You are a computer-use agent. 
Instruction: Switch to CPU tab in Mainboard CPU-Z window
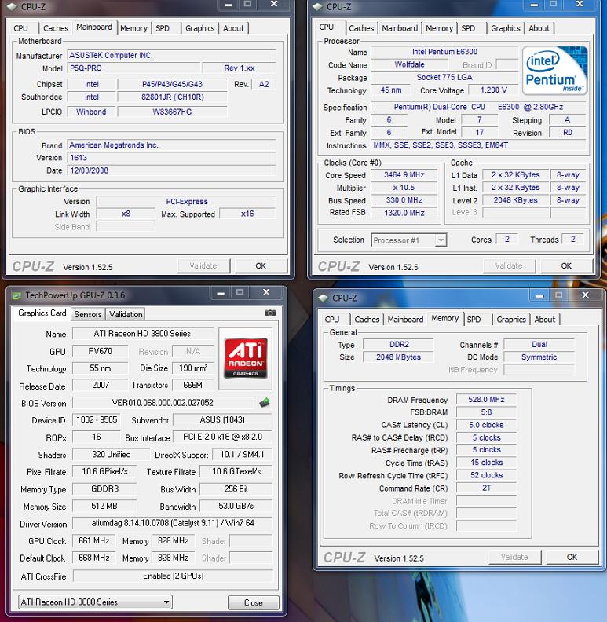(20, 28)
